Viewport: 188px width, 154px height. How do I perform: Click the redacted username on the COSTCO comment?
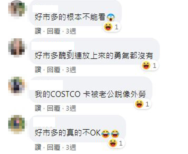coord(46,85)
